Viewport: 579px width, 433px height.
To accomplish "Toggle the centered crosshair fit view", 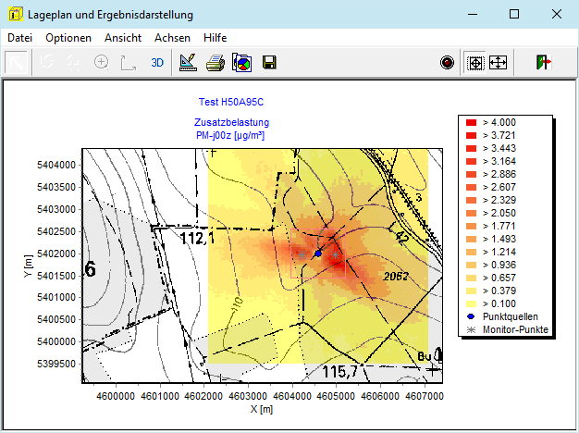I will (x=475, y=62).
